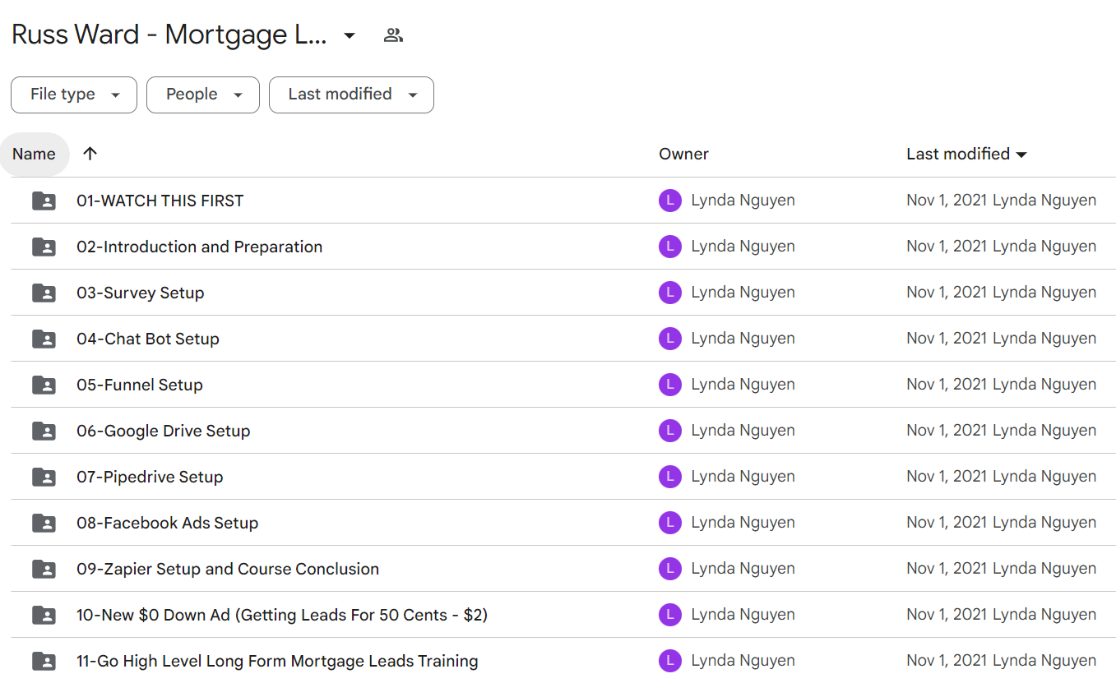Viewport: 1116px width, 683px height.
Task: Open folder 11-Go High Level Long Form Mortgage Leads Training
Action: [277, 661]
